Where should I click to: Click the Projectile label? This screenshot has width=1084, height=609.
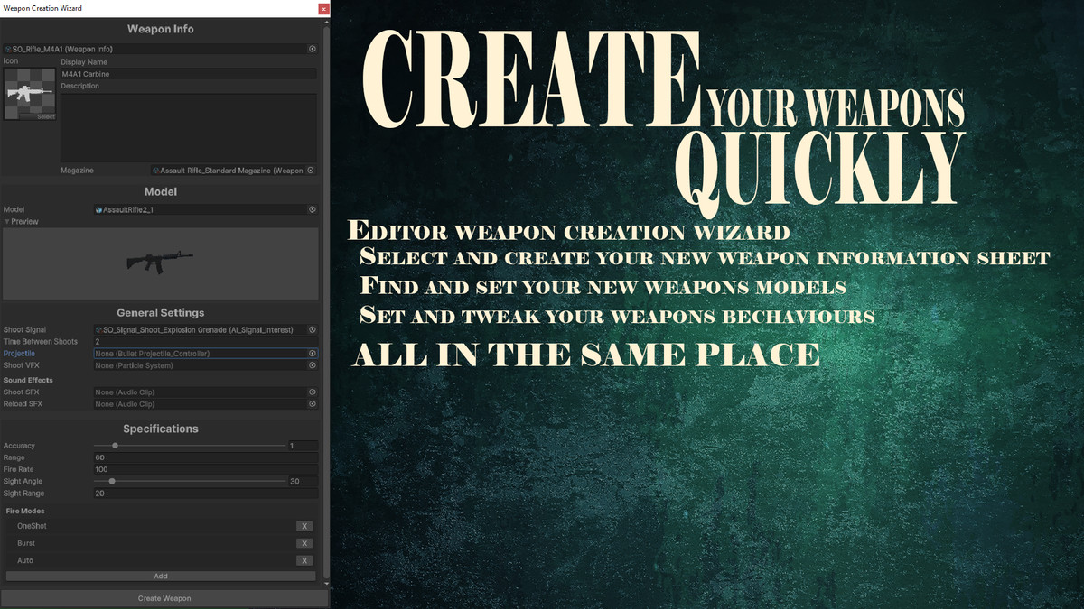19,354
